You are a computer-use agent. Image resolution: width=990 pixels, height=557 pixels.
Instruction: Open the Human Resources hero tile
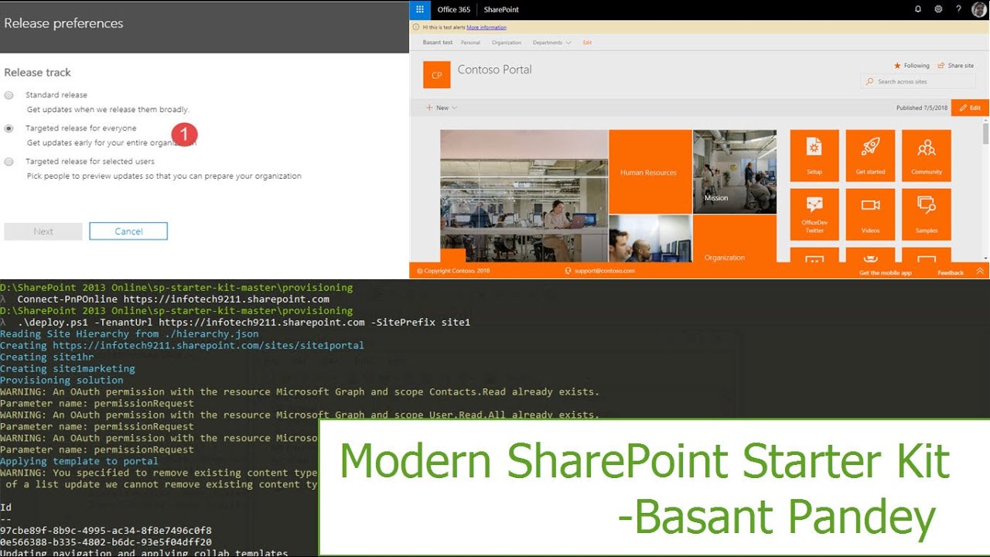(650, 172)
